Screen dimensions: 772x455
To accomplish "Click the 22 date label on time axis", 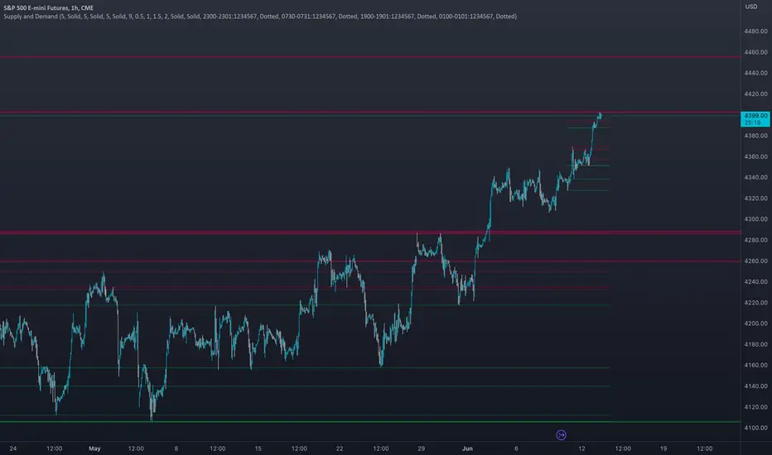I will (340, 448).
